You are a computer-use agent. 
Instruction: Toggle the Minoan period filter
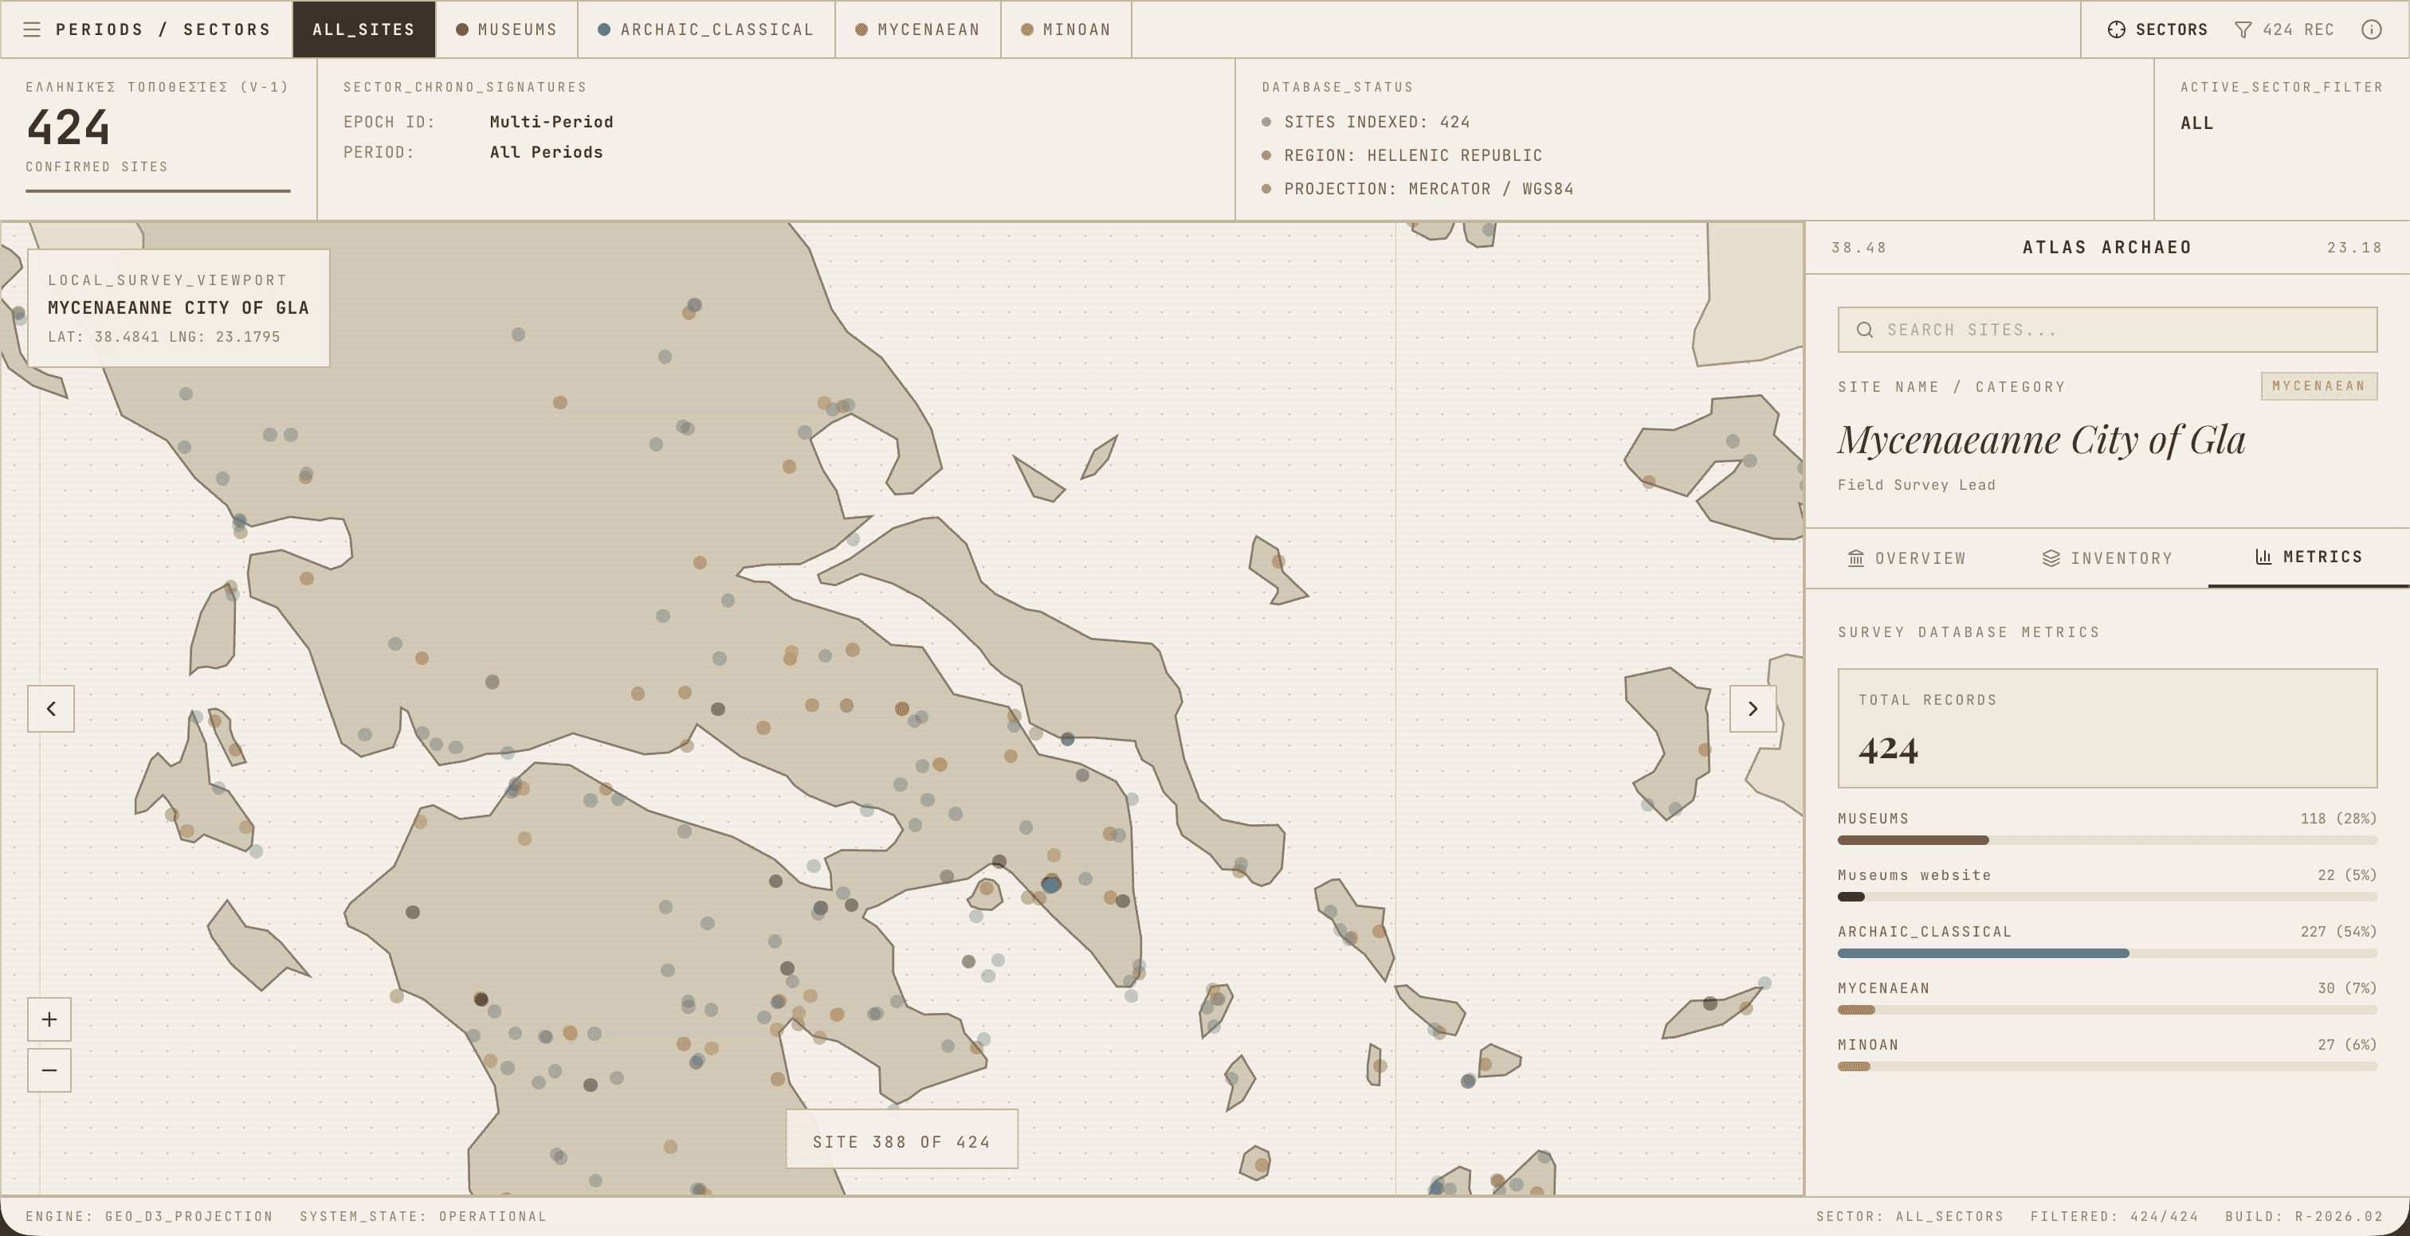click(x=1066, y=29)
